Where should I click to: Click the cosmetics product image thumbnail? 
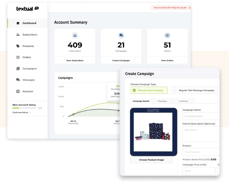tap(154, 132)
